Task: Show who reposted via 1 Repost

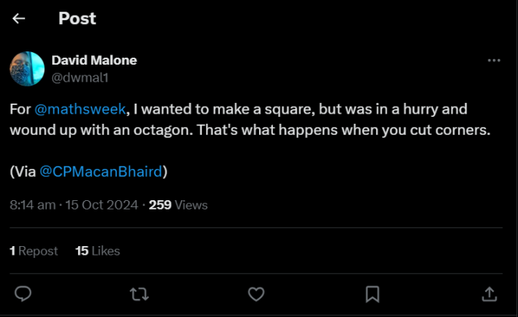Action: pyautogui.click(x=34, y=251)
